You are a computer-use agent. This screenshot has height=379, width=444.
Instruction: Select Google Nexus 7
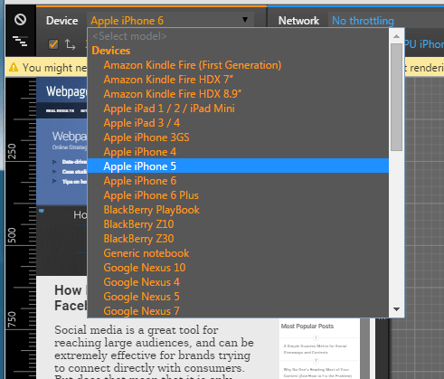pos(238,310)
